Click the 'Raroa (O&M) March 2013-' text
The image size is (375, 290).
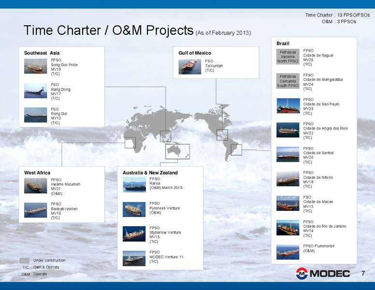click(x=166, y=186)
